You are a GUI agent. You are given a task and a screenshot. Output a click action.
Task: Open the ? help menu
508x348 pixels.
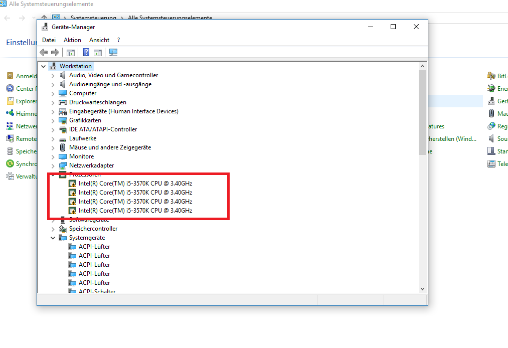[118, 40]
